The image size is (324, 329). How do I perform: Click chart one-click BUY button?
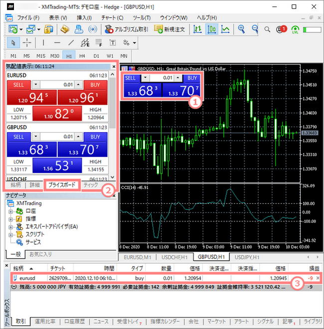192,78
